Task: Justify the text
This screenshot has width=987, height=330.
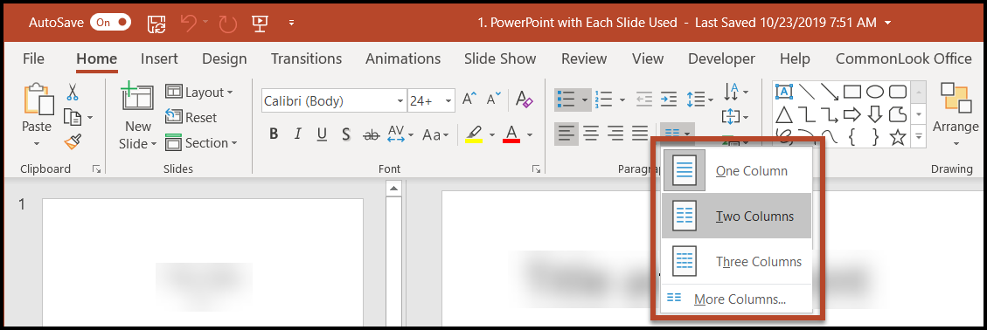Action: (x=640, y=134)
